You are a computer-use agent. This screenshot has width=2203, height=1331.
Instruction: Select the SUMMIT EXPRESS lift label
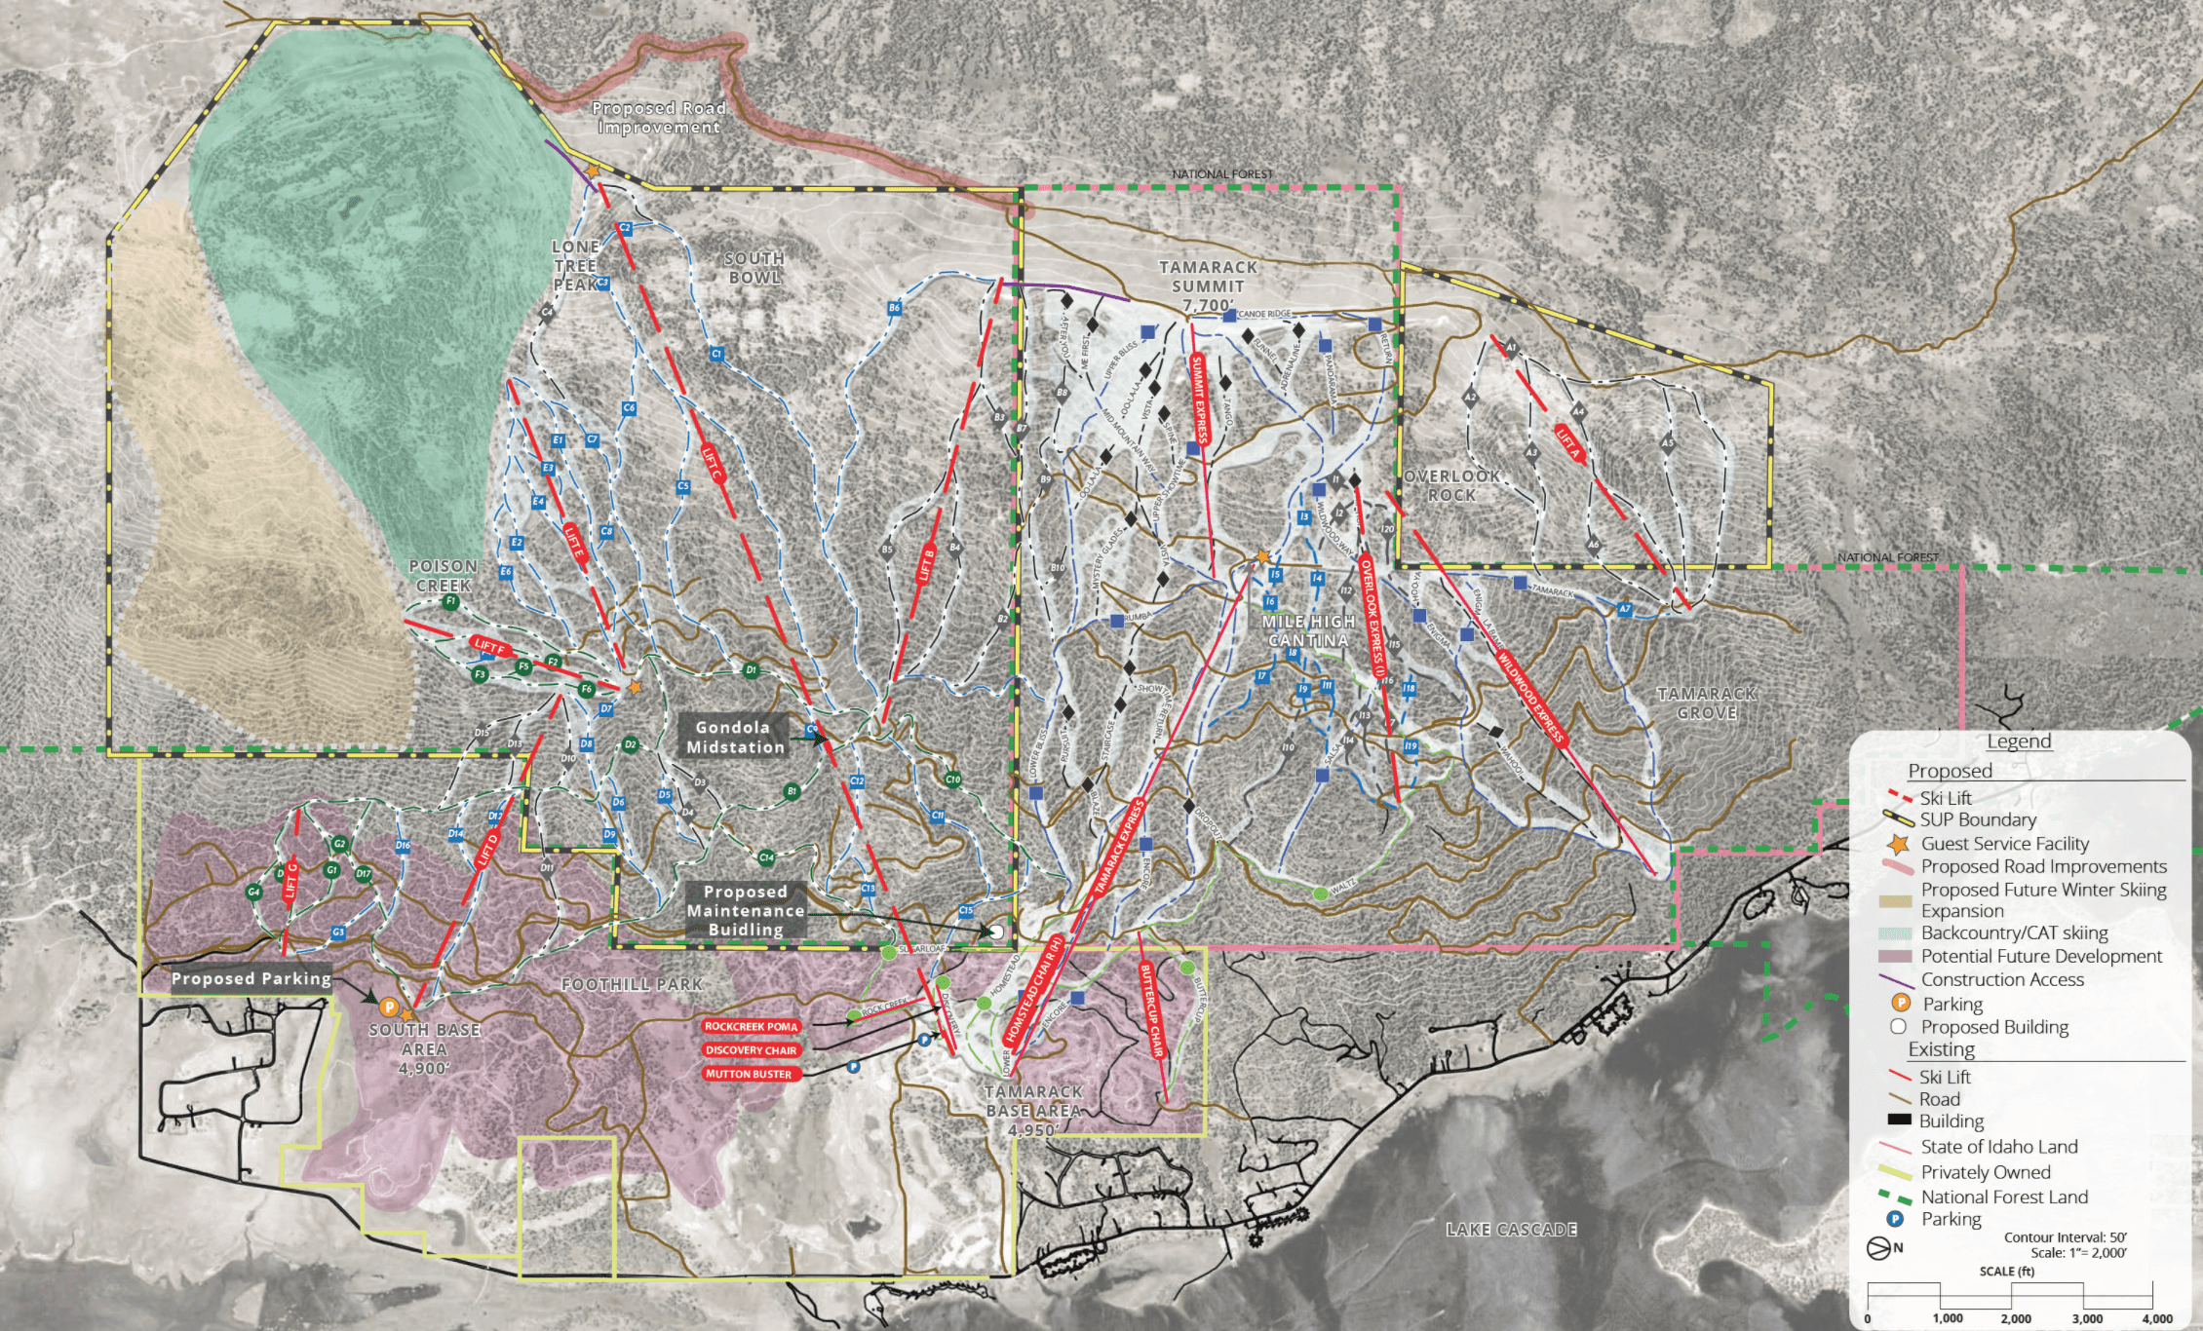click(1200, 399)
